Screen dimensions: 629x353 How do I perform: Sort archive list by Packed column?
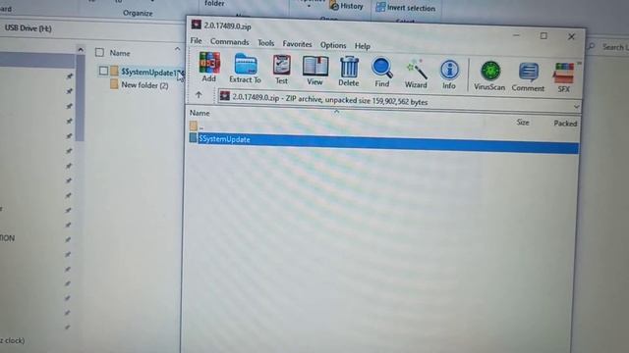[565, 124]
